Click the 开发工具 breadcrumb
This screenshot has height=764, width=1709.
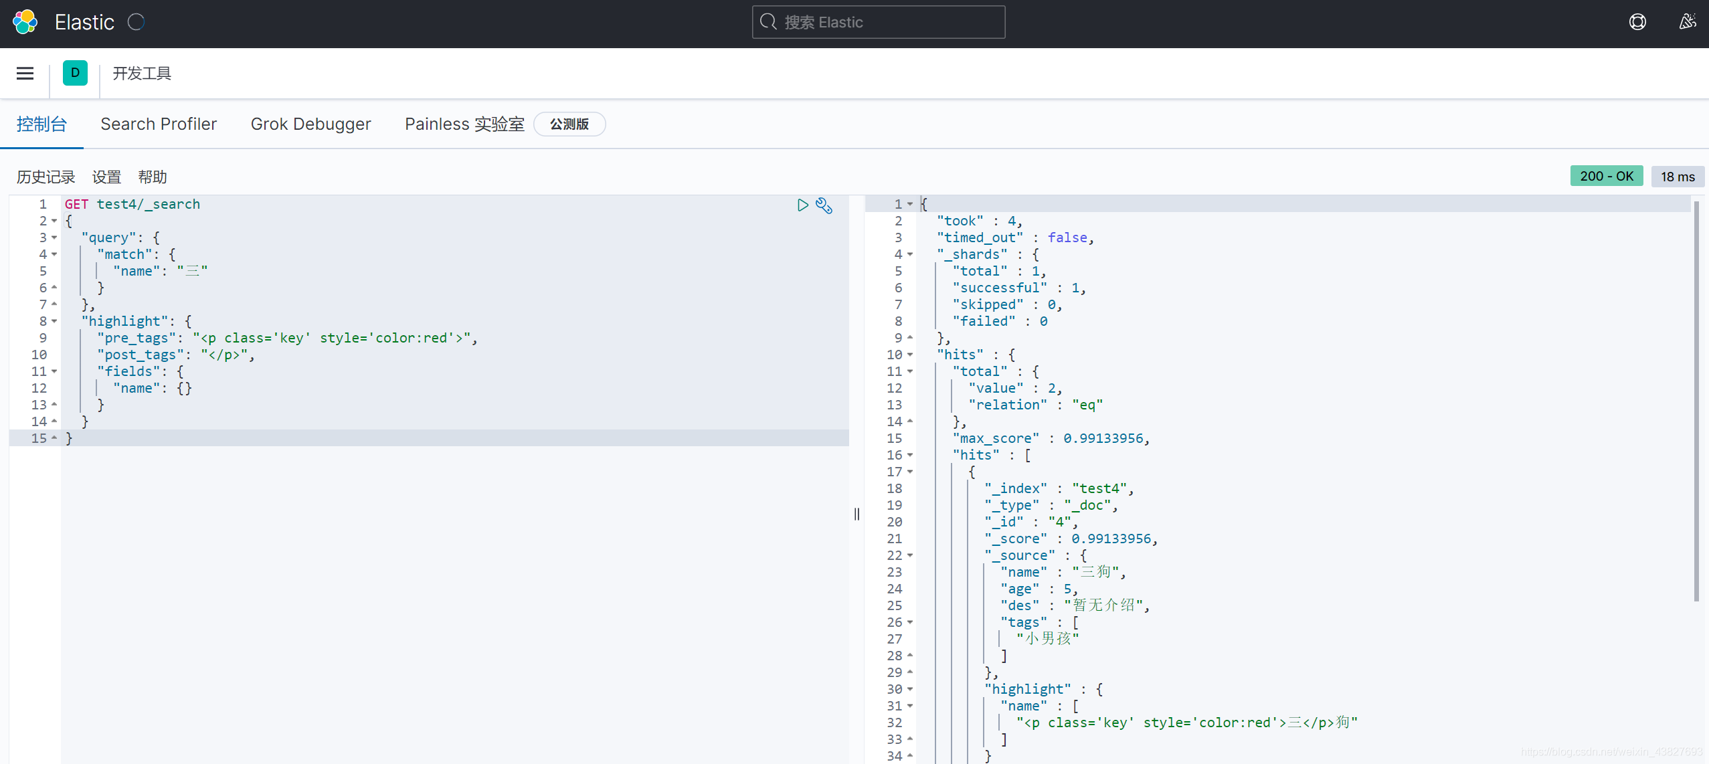(142, 73)
